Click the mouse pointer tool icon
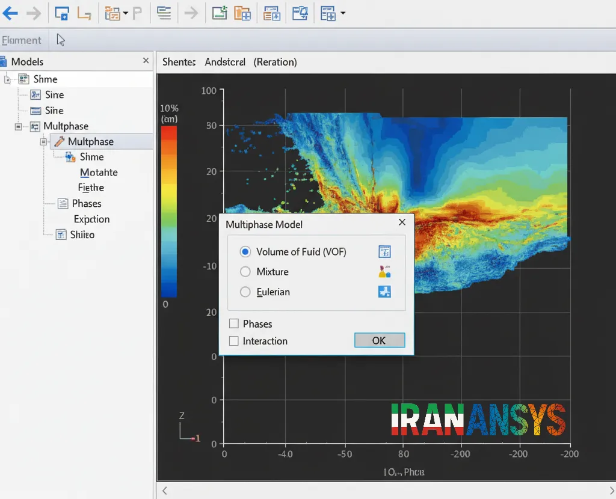 [61, 40]
